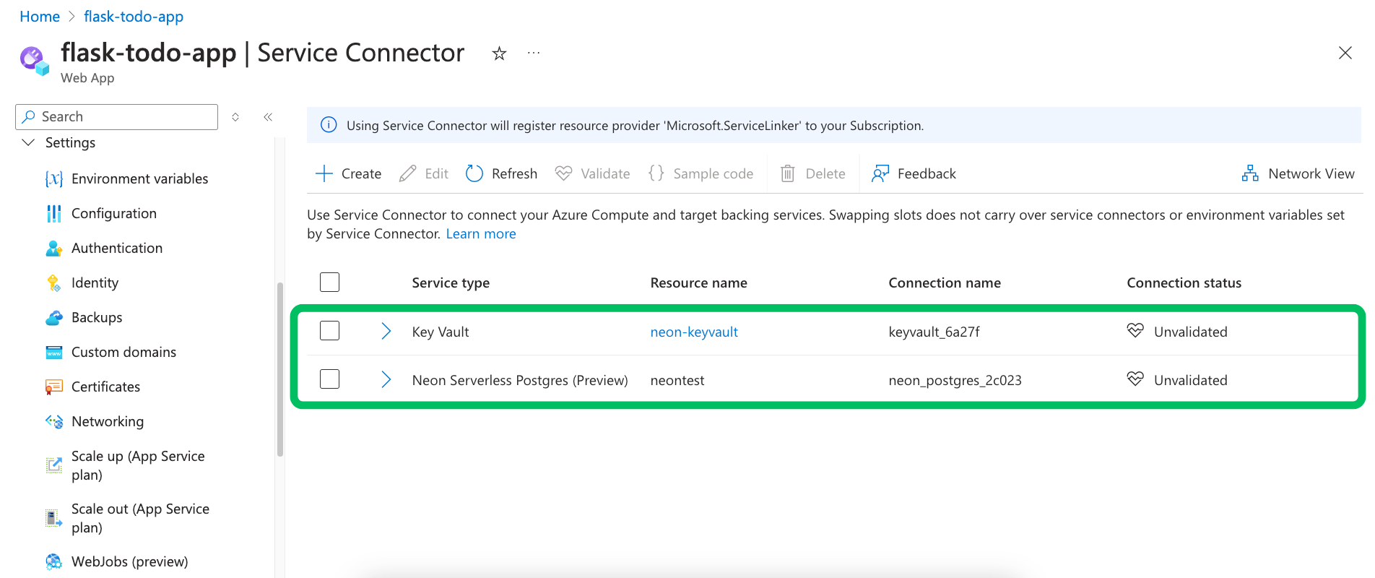Open the neon-keyvault resource link
1375x578 pixels.
tap(694, 332)
